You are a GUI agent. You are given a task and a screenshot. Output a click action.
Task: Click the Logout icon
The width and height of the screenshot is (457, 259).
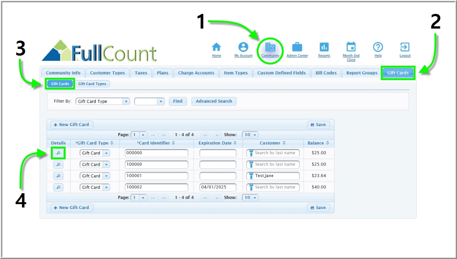[405, 47]
